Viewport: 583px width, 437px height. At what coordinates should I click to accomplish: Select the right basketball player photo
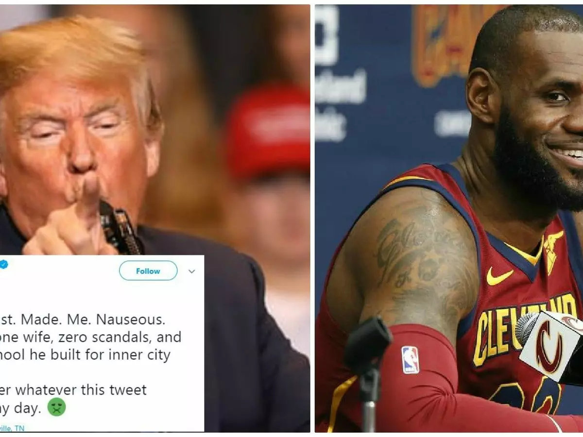pos(449,218)
